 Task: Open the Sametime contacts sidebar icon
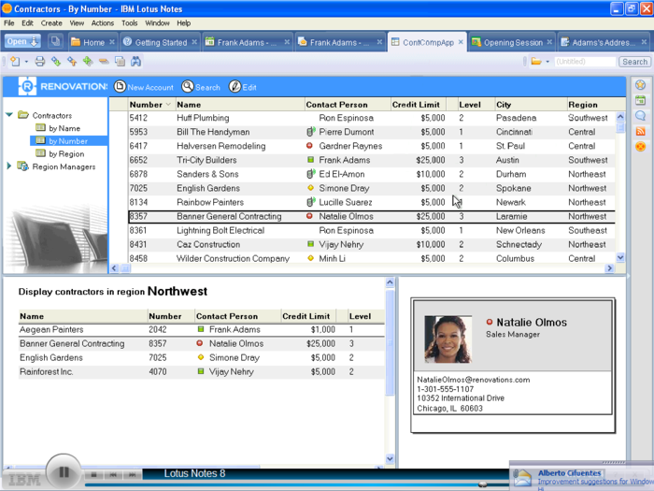(640, 85)
